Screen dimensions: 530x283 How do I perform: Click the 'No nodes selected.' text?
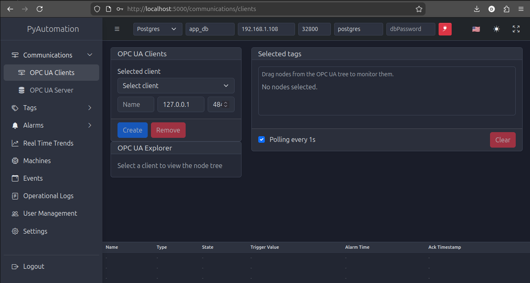point(290,87)
